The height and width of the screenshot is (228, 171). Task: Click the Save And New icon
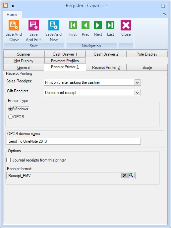point(54,25)
